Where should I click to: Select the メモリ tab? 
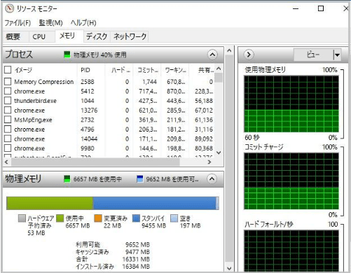[x=69, y=36]
